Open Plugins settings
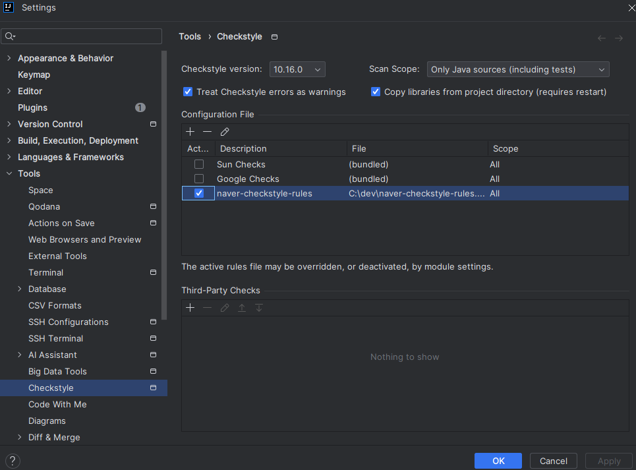Screen dimensions: 636x470 pos(32,107)
